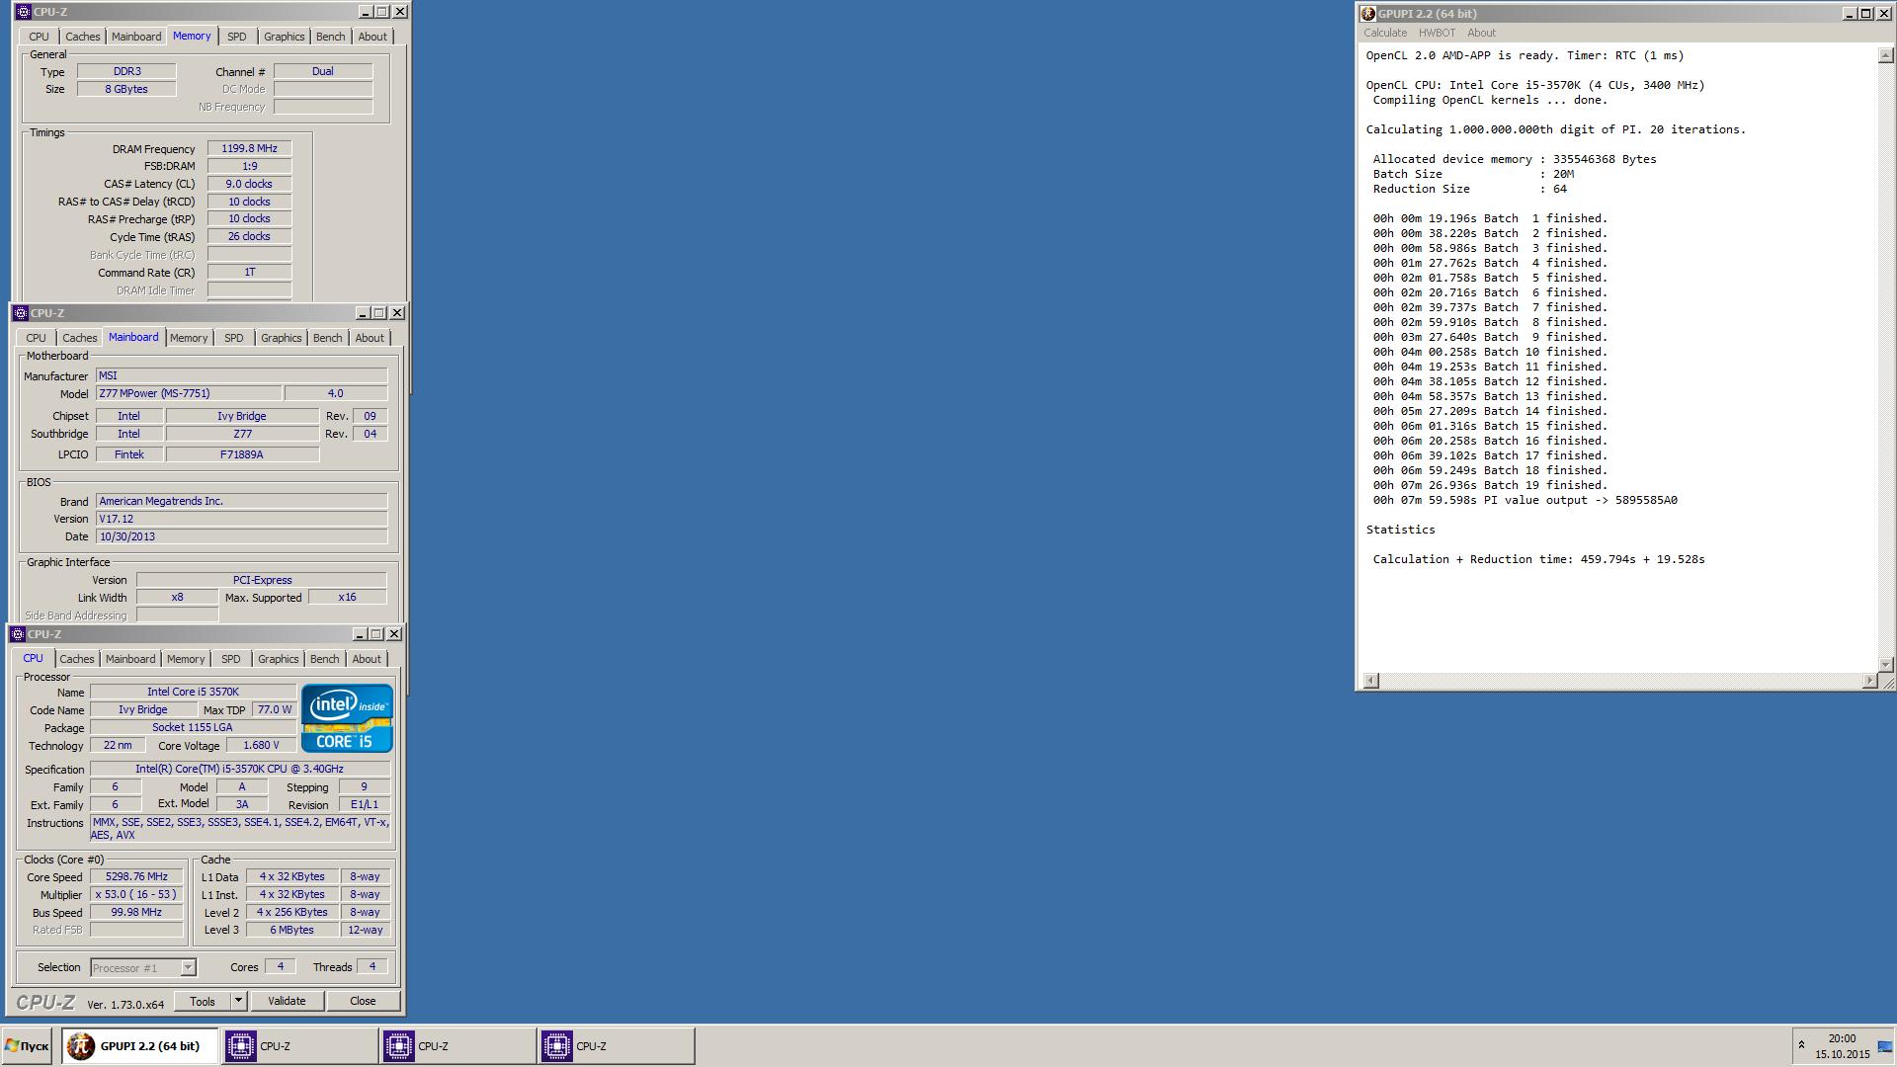Select Memory tab in CPU window
Screen dimensions: 1897x1067
(186, 659)
